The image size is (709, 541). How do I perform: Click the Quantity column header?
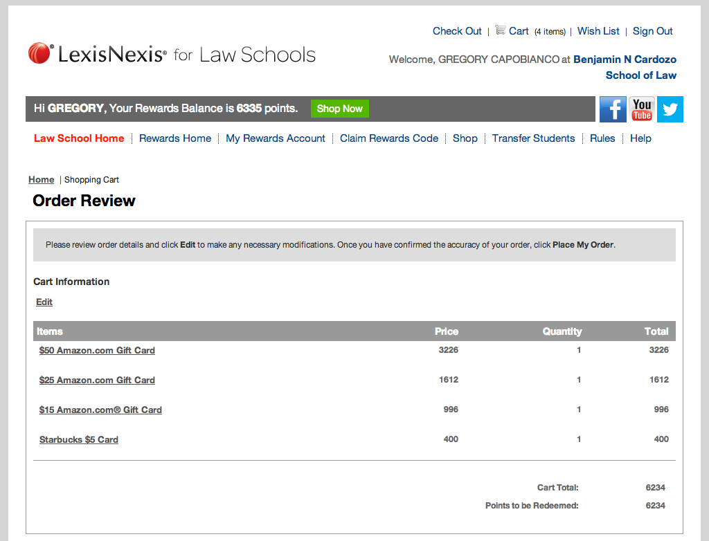pyautogui.click(x=562, y=331)
